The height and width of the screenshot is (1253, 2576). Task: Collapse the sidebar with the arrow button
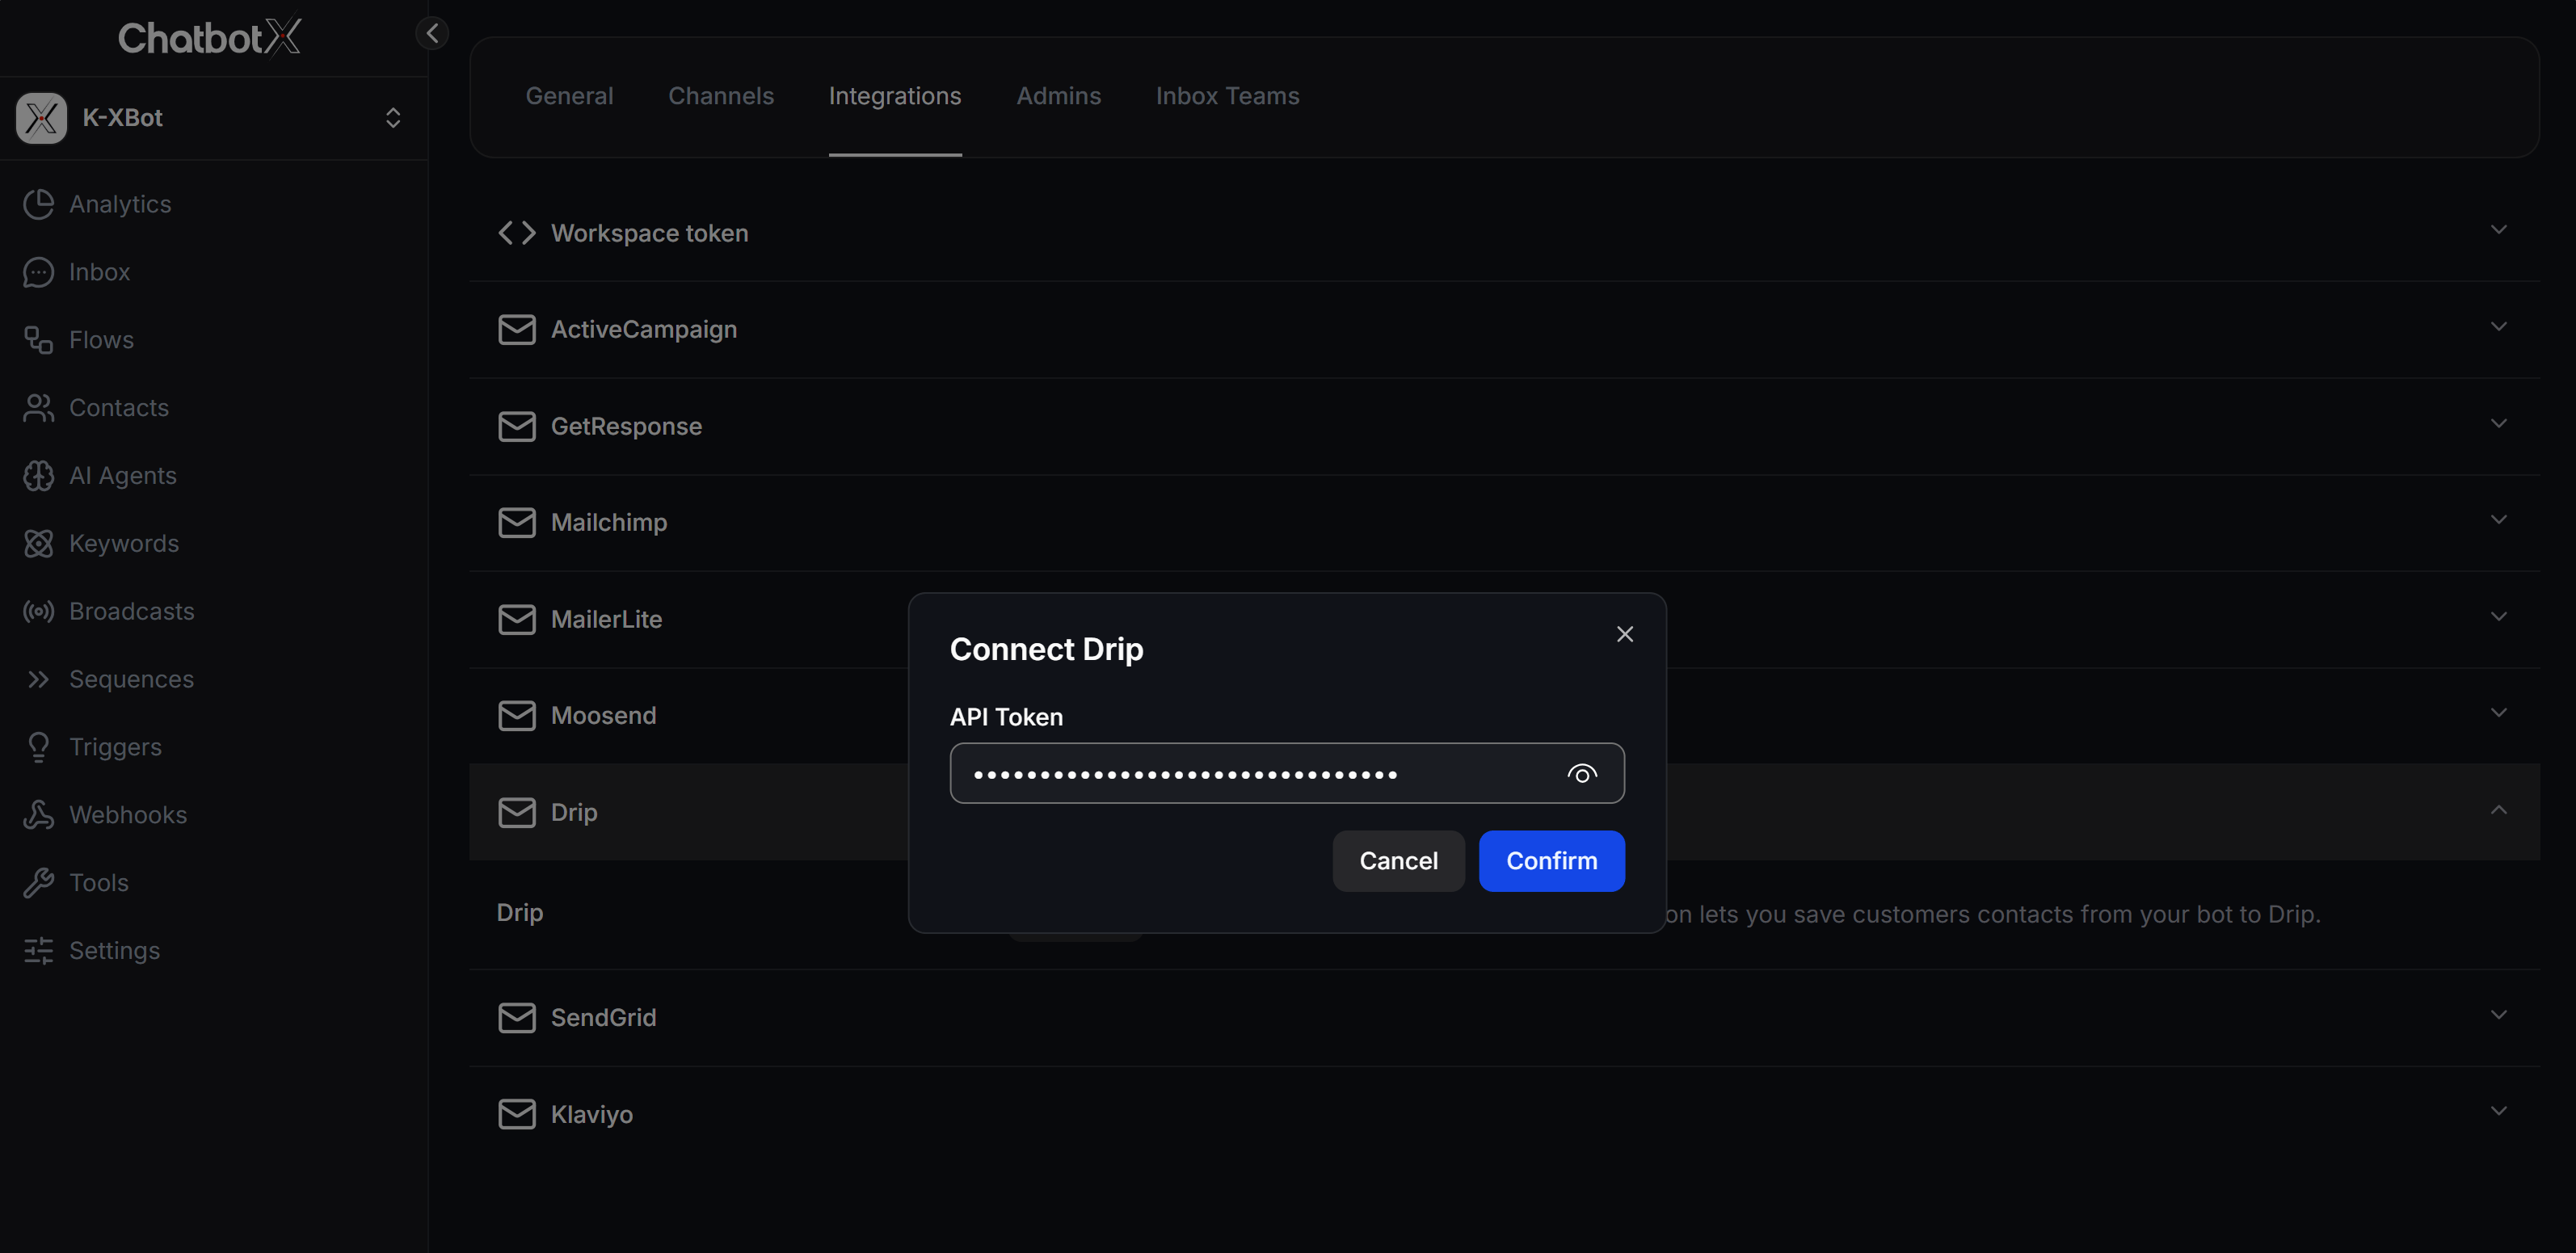pos(432,33)
